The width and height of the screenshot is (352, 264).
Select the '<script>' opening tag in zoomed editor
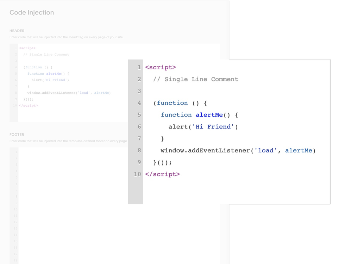[161, 67]
